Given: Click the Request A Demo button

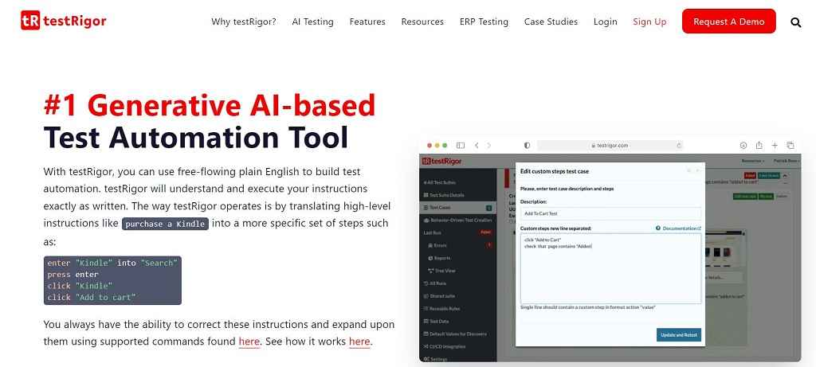Looking at the screenshot, I should (x=728, y=21).
